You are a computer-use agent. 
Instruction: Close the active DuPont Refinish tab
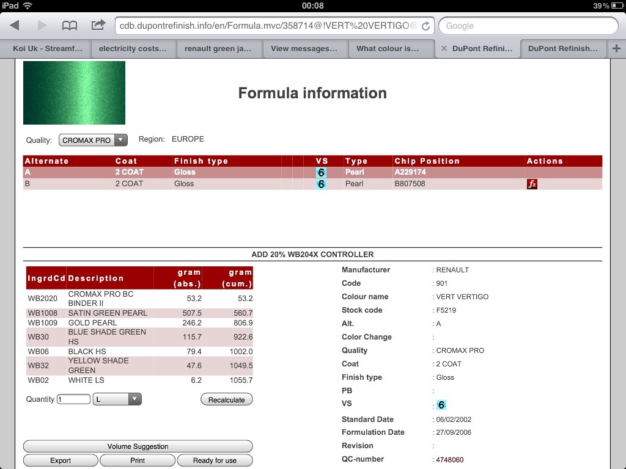[444, 49]
